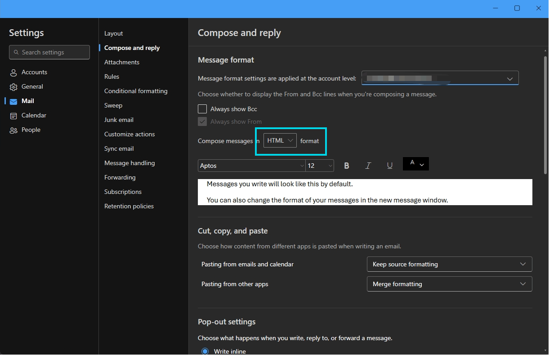Click the General label in sidebar
The height and width of the screenshot is (355, 549).
[x=32, y=86]
